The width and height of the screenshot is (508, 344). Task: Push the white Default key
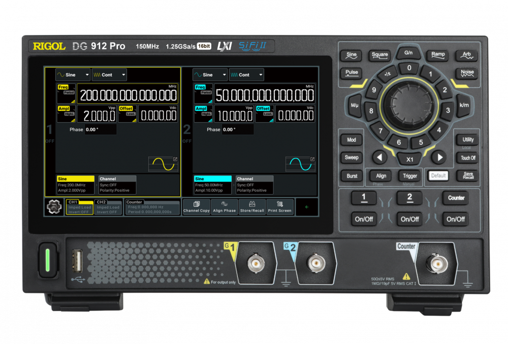tap(438, 176)
